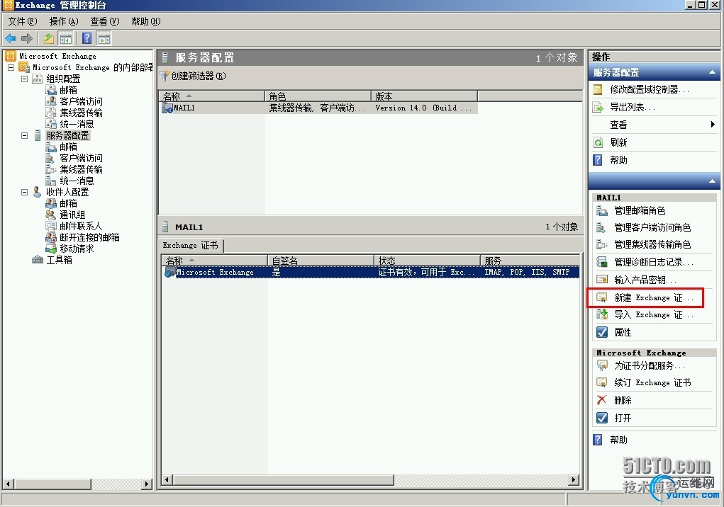
Task: Click 管理诊断日志记录... action
Action: click(655, 262)
